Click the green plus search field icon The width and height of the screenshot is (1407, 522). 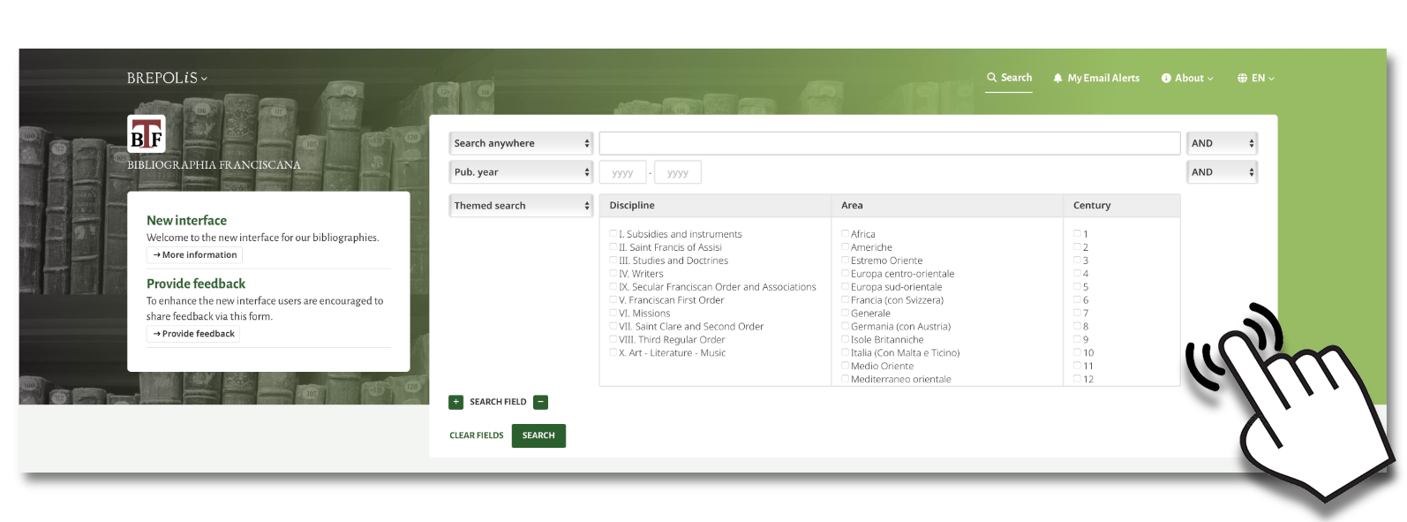pyautogui.click(x=456, y=402)
